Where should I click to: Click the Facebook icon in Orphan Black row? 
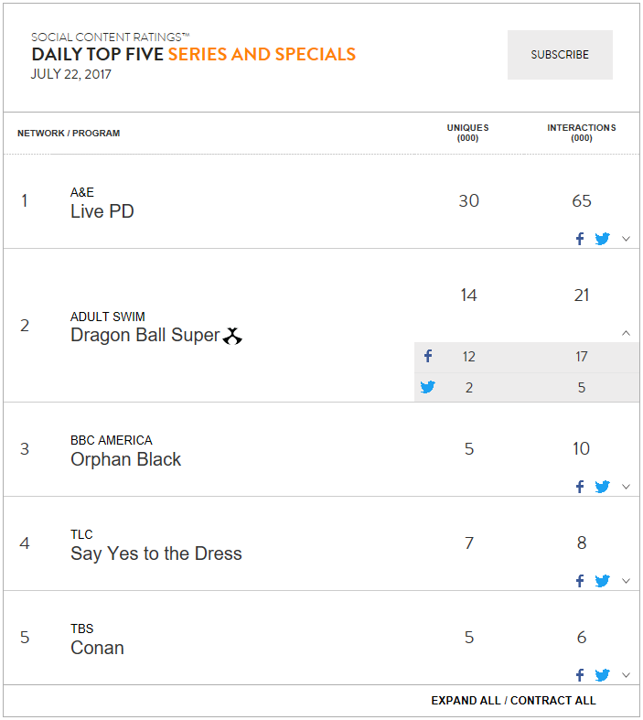click(x=580, y=487)
